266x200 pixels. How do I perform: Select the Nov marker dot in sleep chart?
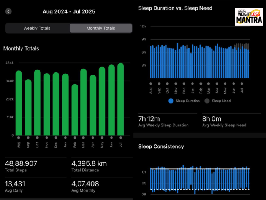[x=176, y=84]
